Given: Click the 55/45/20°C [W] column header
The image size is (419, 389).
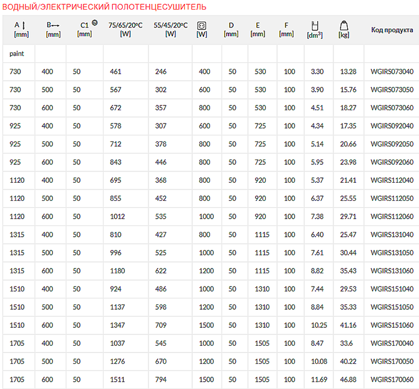Looking at the screenshot, I should click(171, 30).
